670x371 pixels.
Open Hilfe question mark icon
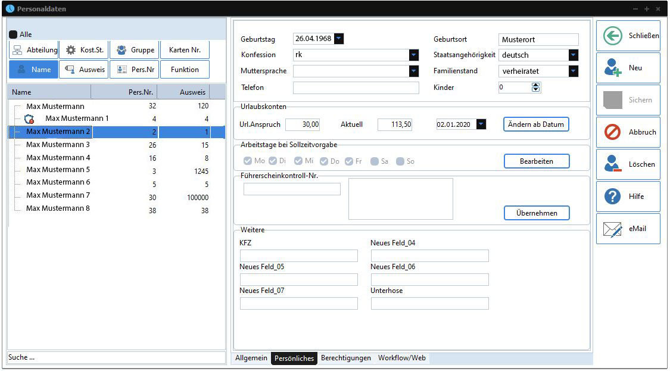pos(612,197)
